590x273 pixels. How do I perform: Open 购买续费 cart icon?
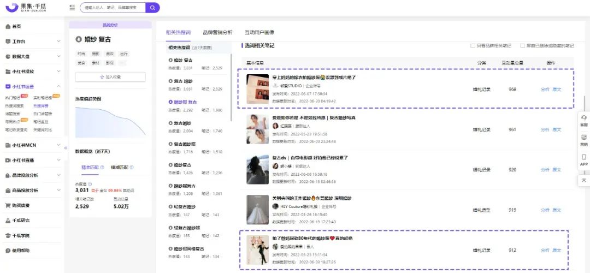(8, 205)
